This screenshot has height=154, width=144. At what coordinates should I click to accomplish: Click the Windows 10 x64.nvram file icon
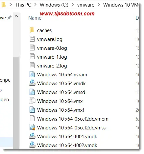32,74
